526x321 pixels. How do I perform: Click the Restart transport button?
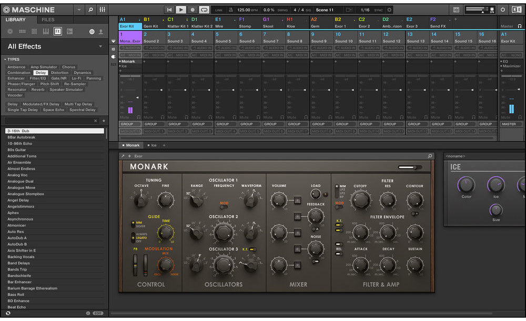point(169,9)
